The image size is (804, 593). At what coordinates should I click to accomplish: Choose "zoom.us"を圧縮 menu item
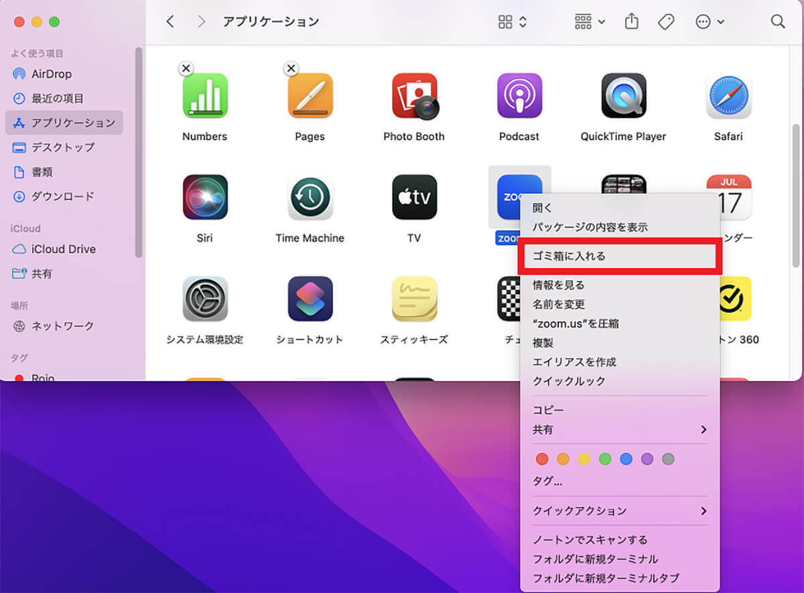pos(620,324)
